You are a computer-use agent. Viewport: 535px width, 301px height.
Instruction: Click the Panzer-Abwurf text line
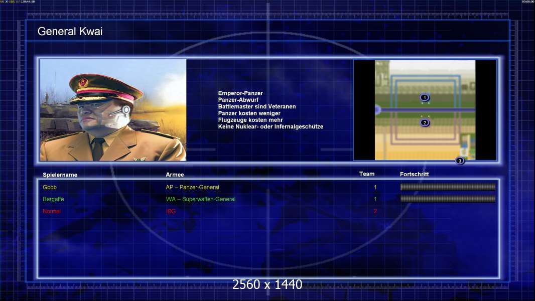tap(238, 100)
